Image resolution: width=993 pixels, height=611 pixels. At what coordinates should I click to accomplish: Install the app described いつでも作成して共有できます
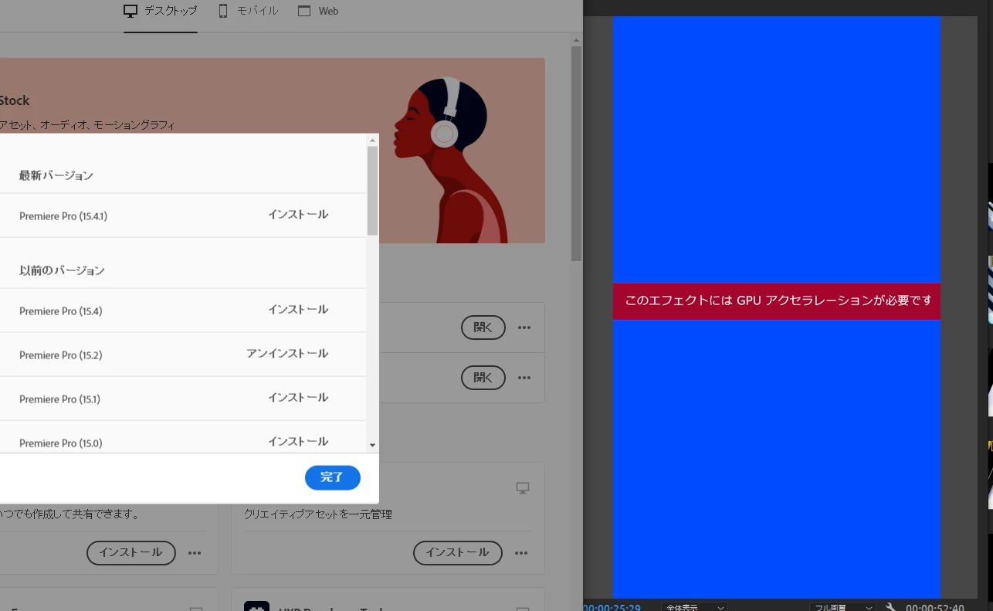click(x=131, y=552)
